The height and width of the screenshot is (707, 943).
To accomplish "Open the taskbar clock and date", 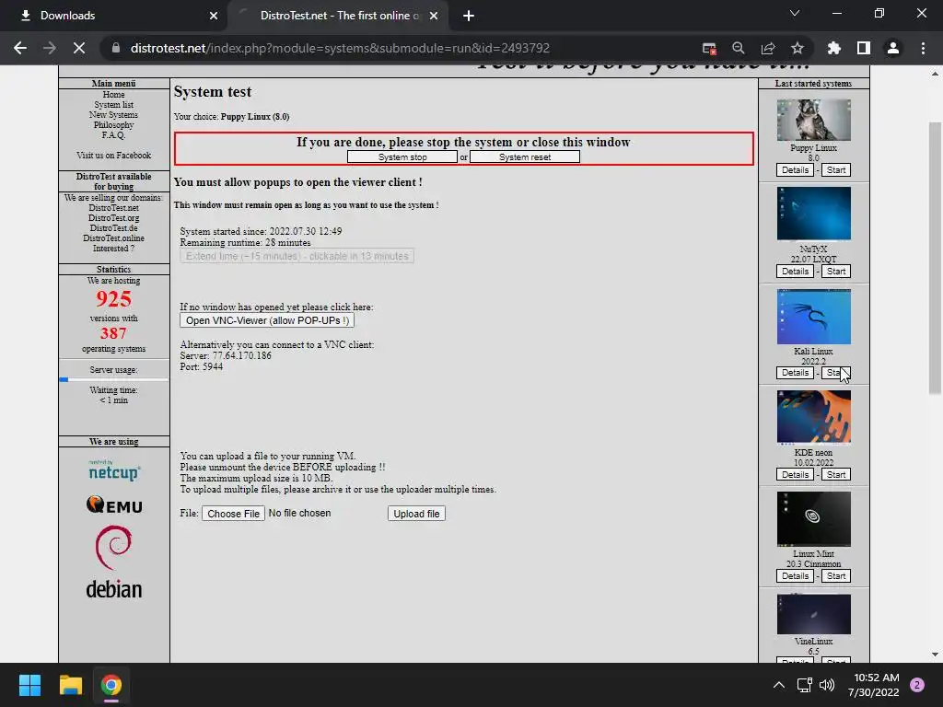I will (x=875, y=685).
